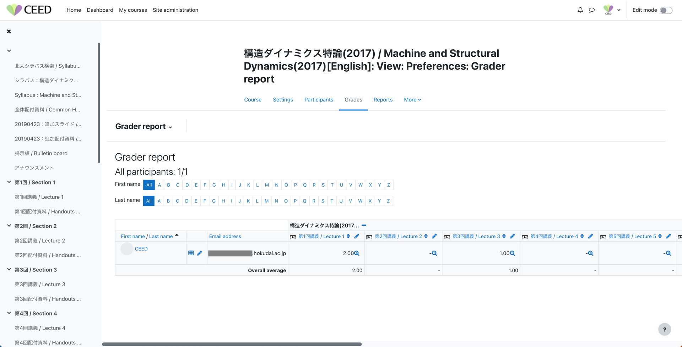Sort by Lecture 3 column arrows
The width and height of the screenshot is (682, 347).
[x=504, y=236]
